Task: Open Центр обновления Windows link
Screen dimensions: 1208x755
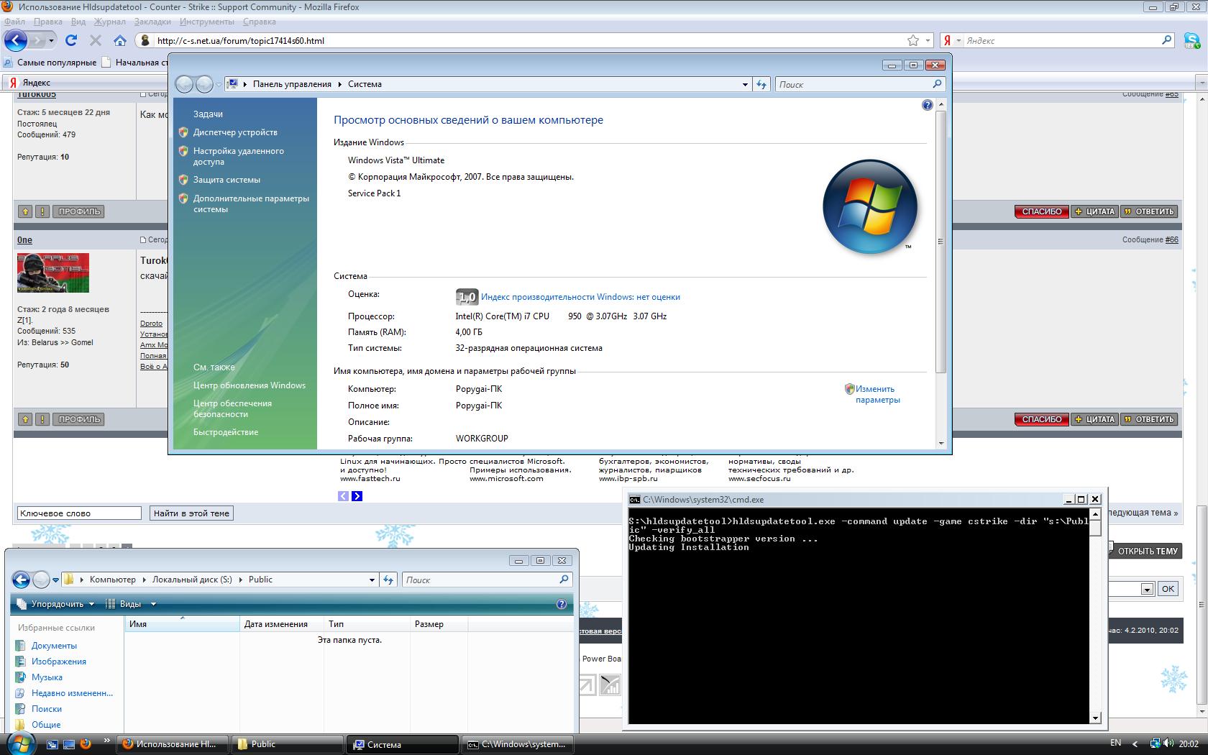Action: coord(250,385)
